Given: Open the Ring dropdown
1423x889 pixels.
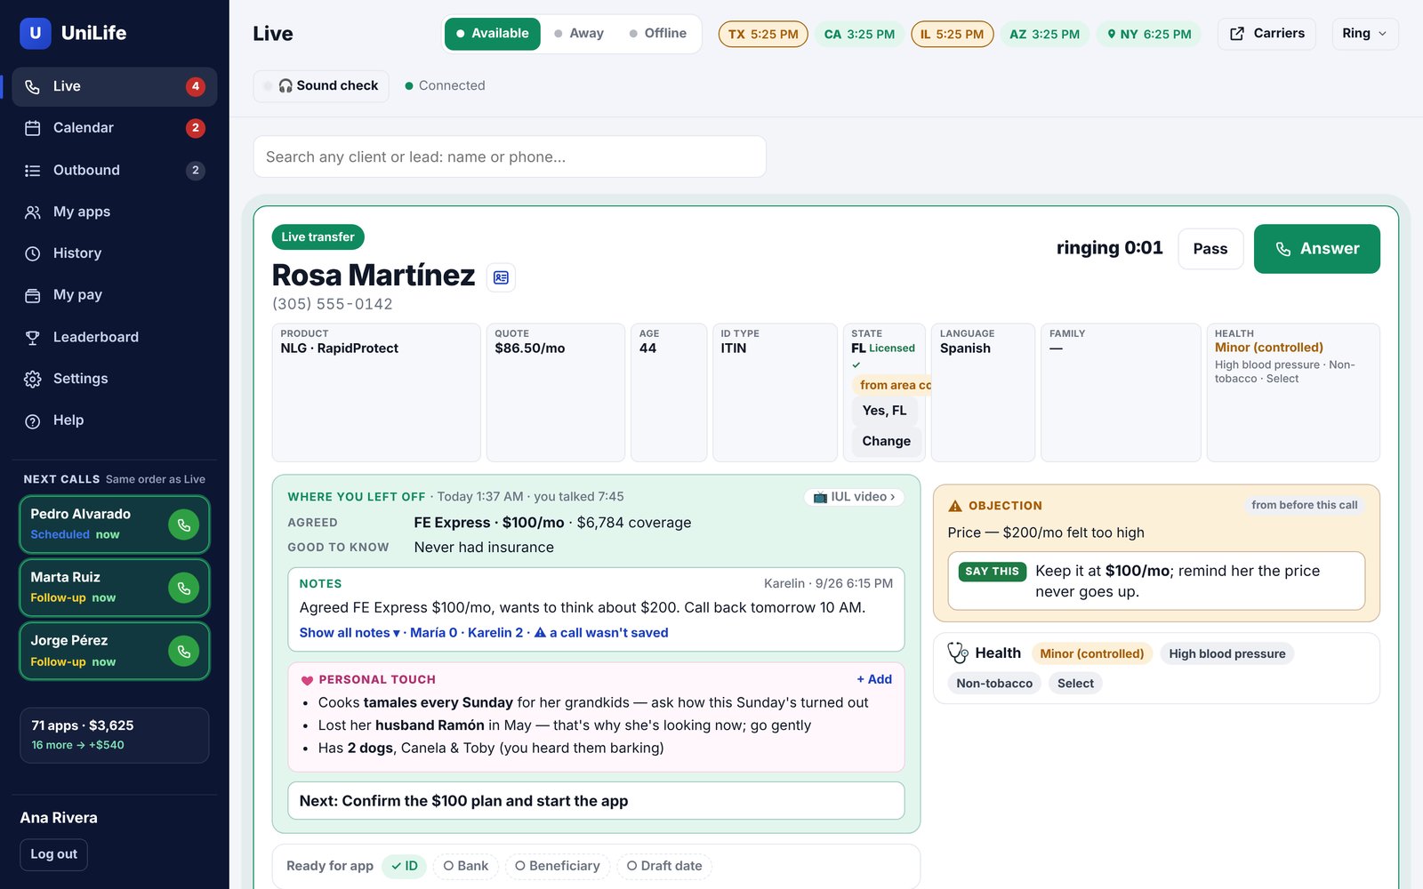Looking at the screenshot, I should (x=1364, y=34).
